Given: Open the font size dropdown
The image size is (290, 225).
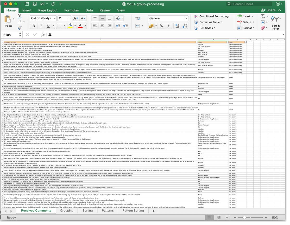Looking at the screenshot, I should [x=69, y=18].
